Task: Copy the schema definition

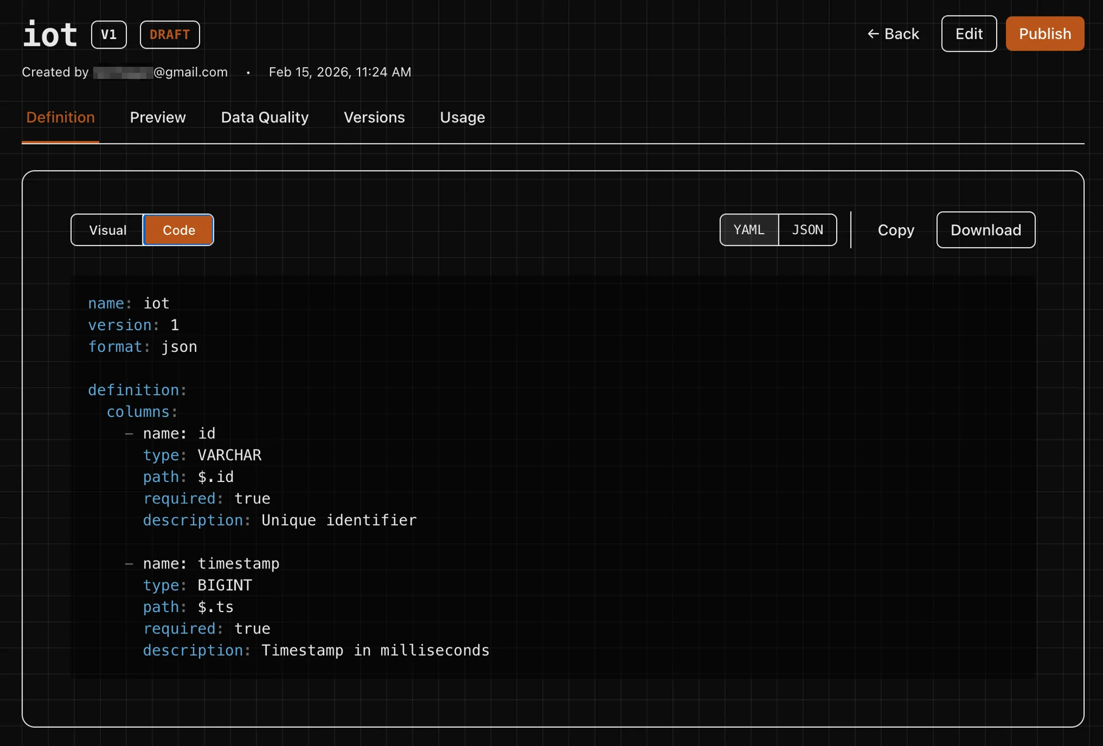Action: (895, 230)
